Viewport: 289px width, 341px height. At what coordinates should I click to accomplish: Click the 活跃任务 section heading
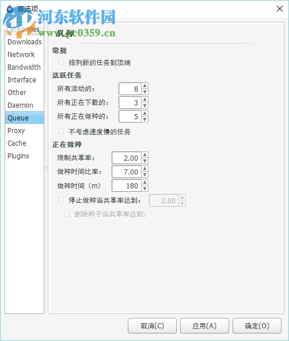pos(67,75)
